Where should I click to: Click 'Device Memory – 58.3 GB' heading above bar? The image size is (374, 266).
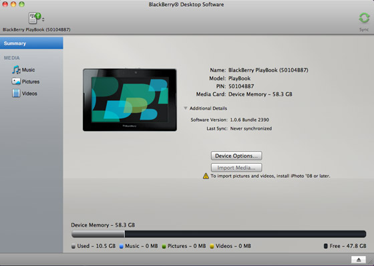(x=103, y=225)
